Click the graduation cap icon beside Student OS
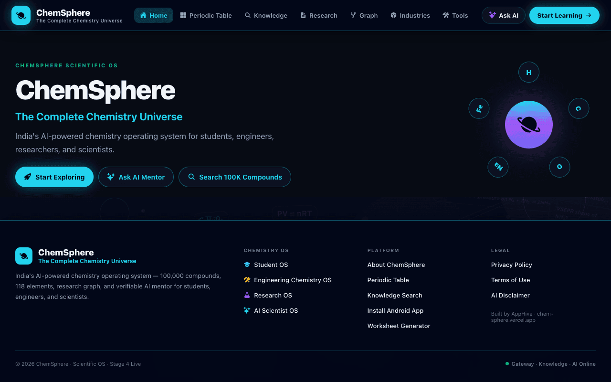 (247, 265)
